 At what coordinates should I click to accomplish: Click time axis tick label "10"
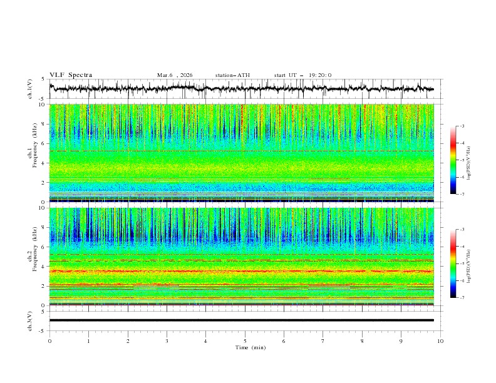point(440,341)
